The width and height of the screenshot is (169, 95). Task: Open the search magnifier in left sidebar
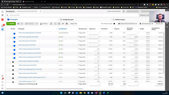pos(2,82)
